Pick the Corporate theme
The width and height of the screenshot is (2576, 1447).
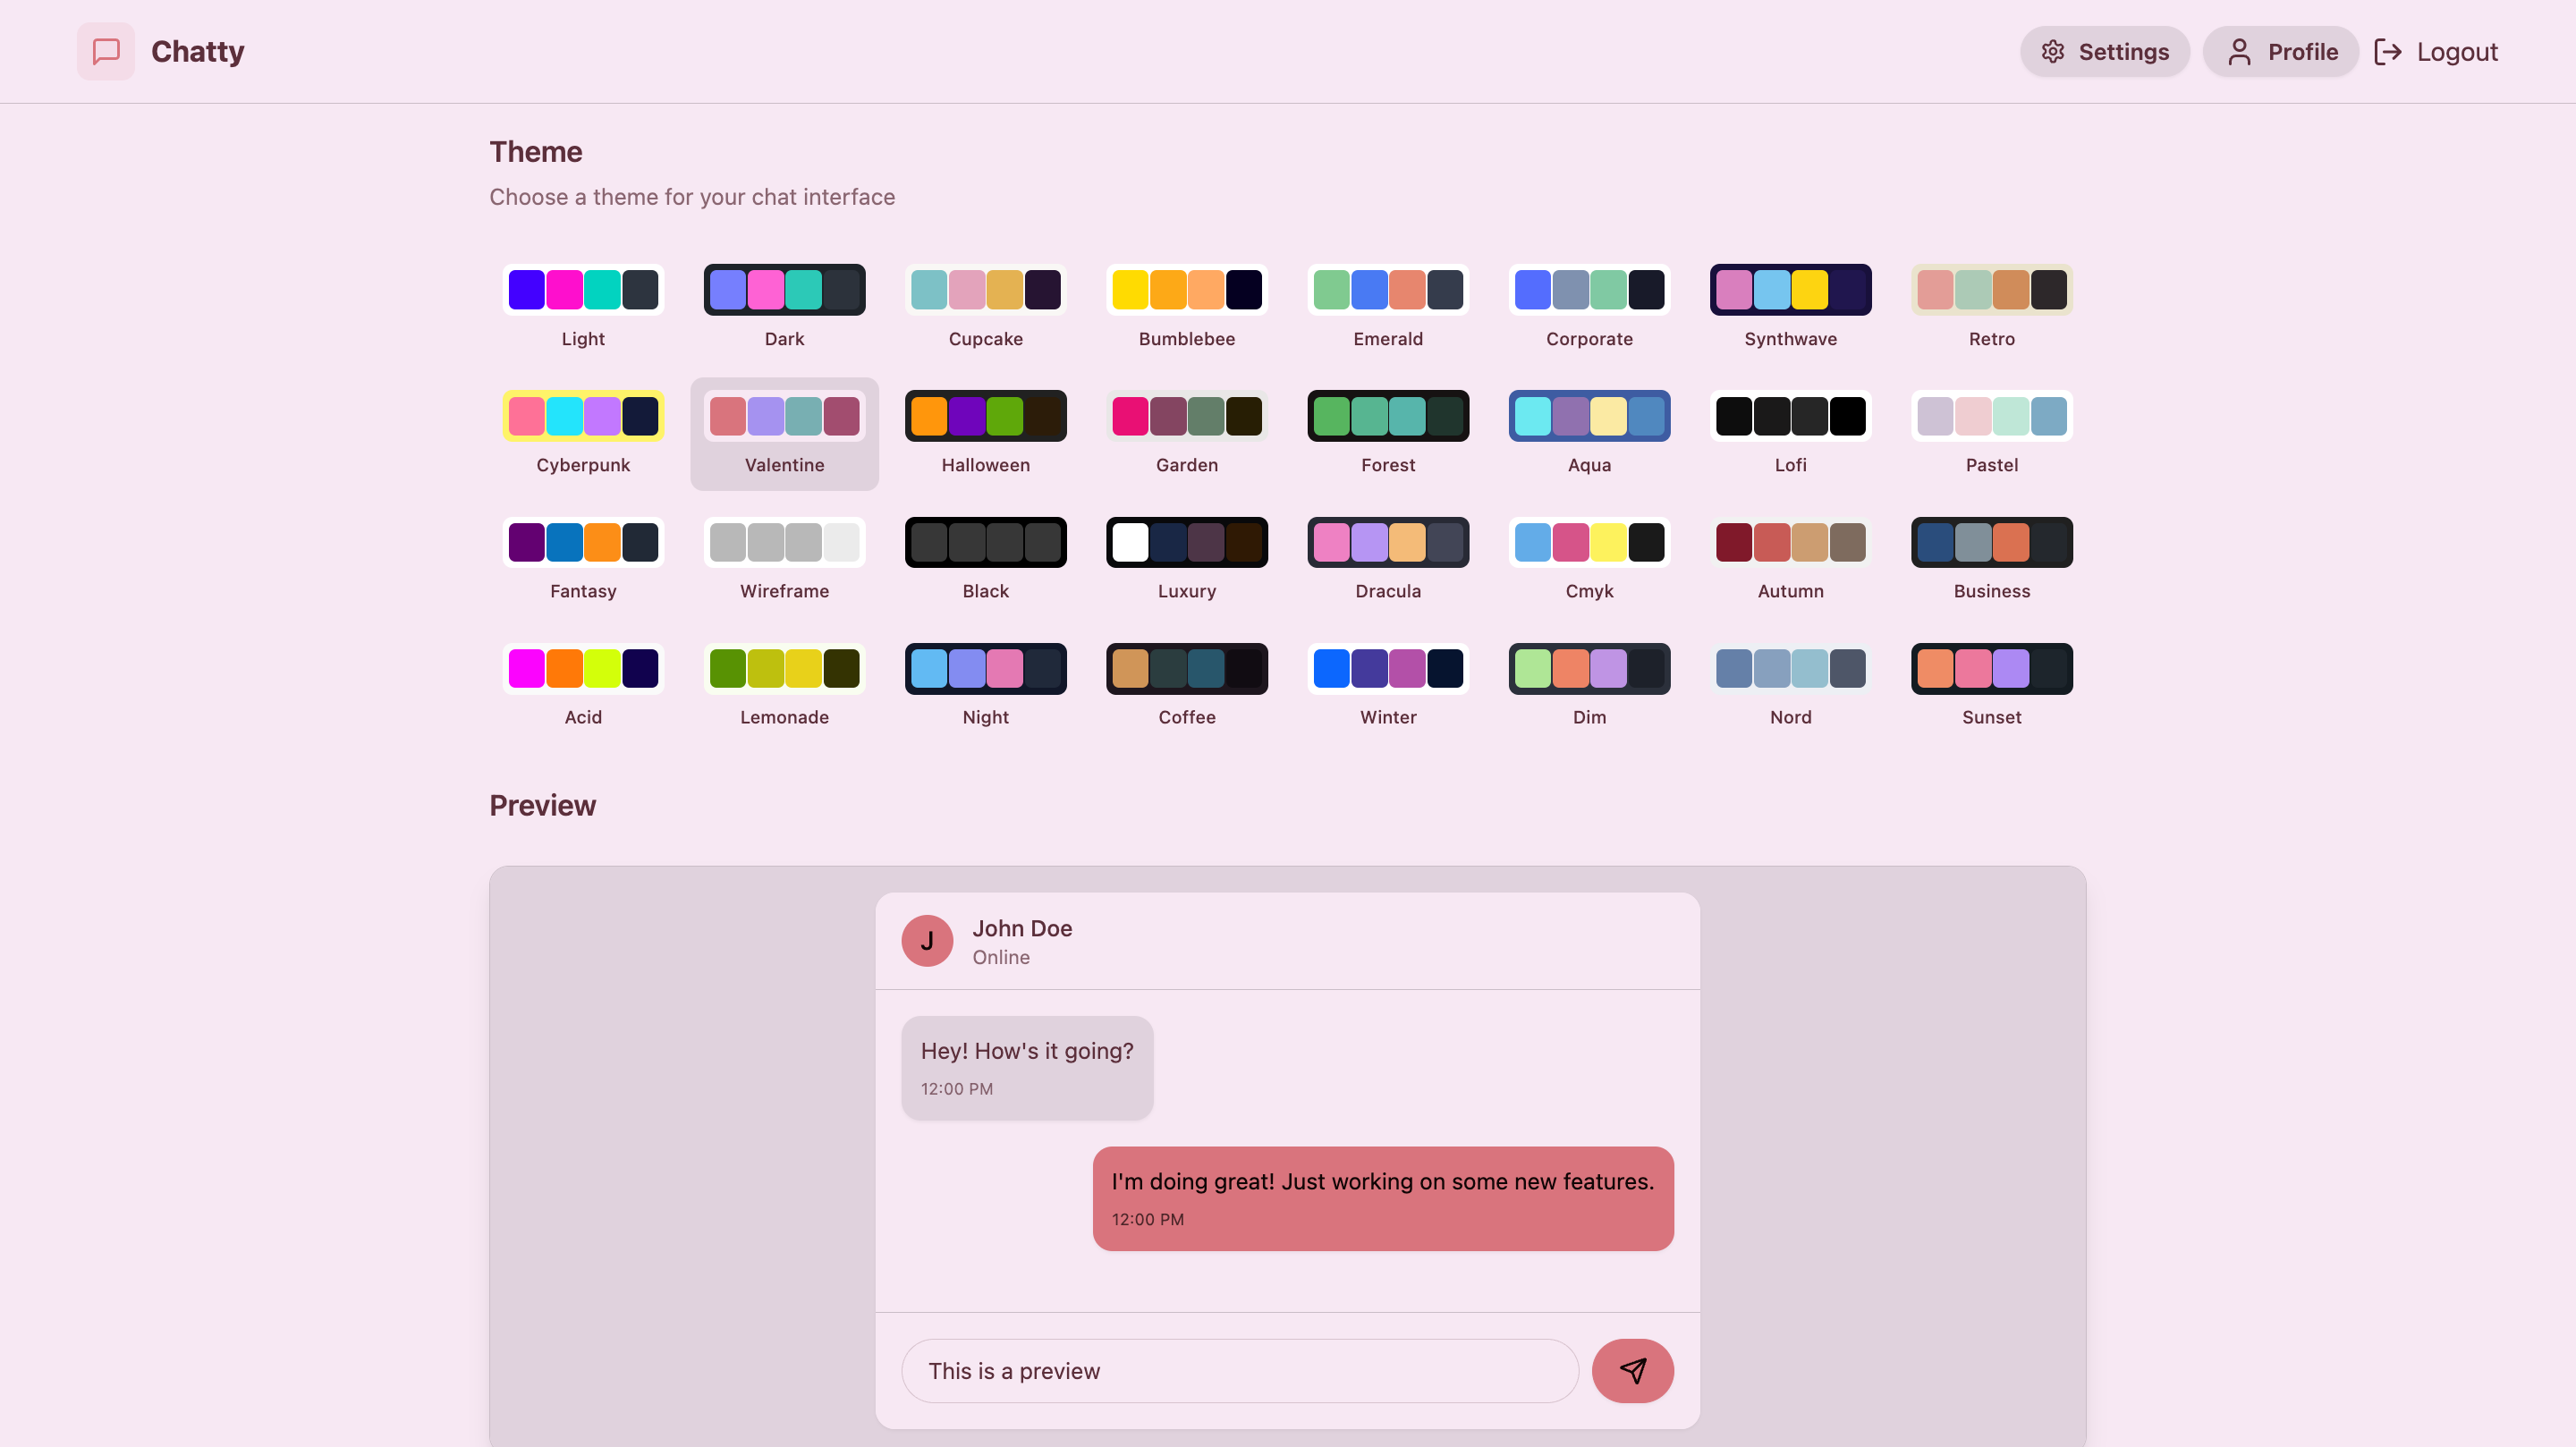[x=1589, y=307]
